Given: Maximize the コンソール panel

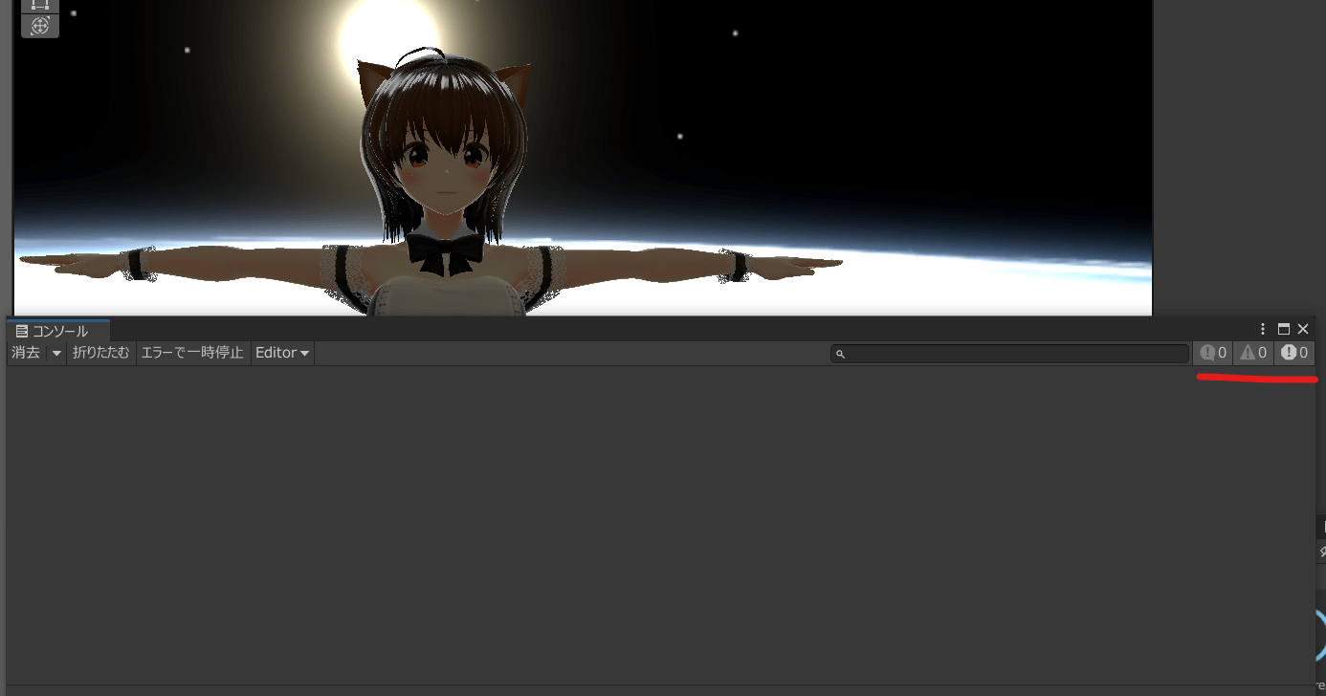Looking at the screenshot, I should coord(1284,329).
